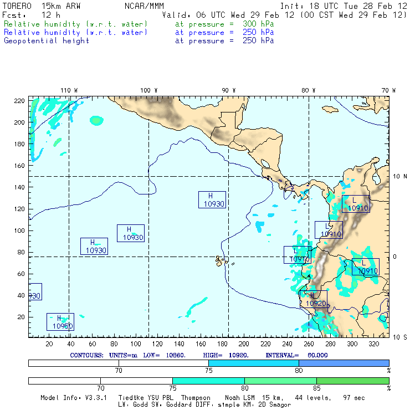Select the H 10920 label near the coast
Viewport: 410px width, 410px height.
(313, 299)
